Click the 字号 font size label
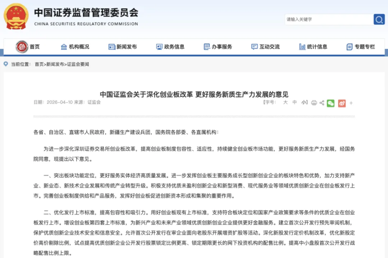This screenshot has height=258, width=388. tap(270, 103)
